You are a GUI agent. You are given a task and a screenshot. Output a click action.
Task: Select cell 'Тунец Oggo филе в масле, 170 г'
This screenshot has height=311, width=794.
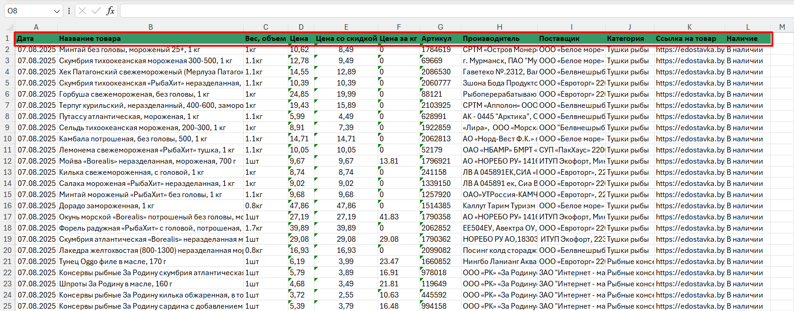[x=151, y=261]
